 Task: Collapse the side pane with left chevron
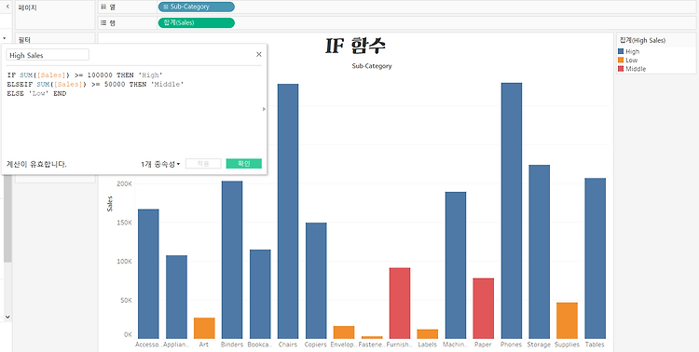[x=7, y=7]
